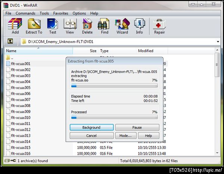
Task: Click the Repair first-aid icon
Action: tap(159, 24)
